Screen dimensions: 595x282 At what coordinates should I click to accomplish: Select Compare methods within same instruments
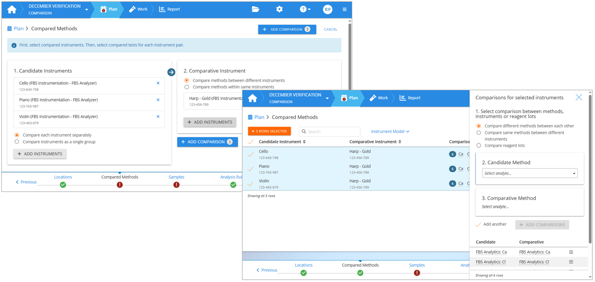point(187,87)
